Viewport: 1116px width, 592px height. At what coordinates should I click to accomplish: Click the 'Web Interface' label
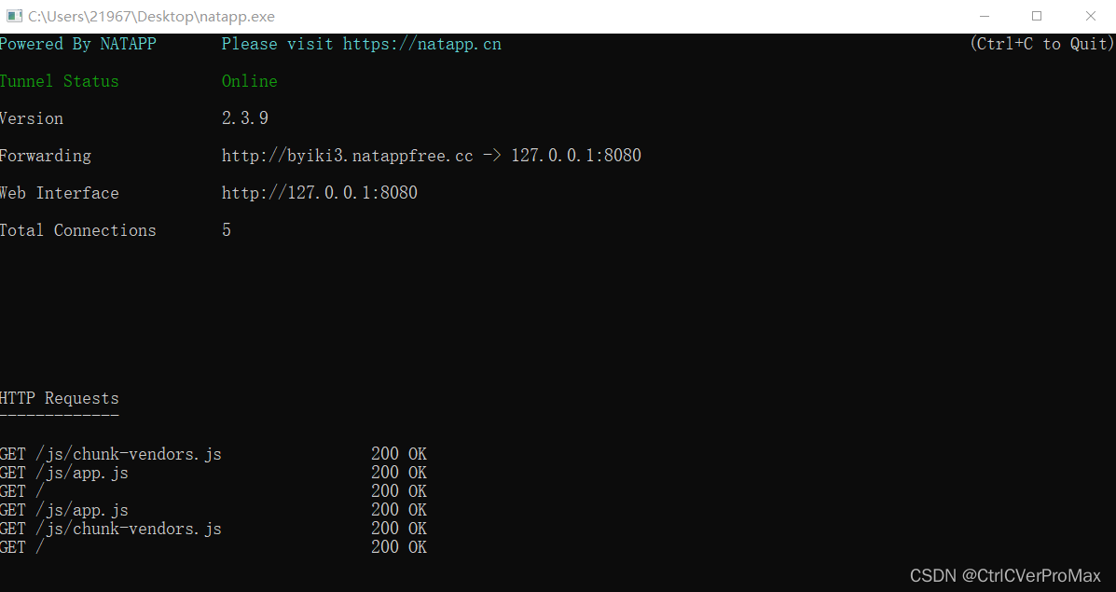pos(59,193)
